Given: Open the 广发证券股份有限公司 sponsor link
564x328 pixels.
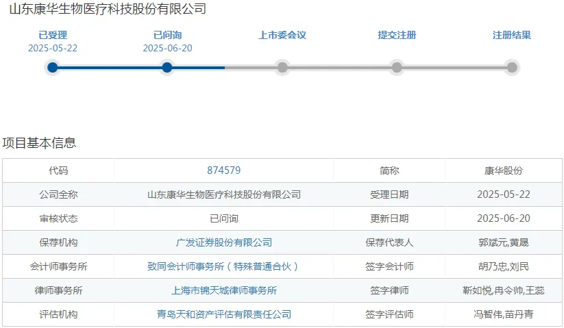Looking at the screenshot, I should pyautogui.click(x=223, y=242).
